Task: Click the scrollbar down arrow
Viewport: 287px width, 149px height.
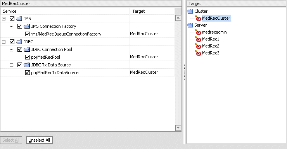Action: [178, 128]
